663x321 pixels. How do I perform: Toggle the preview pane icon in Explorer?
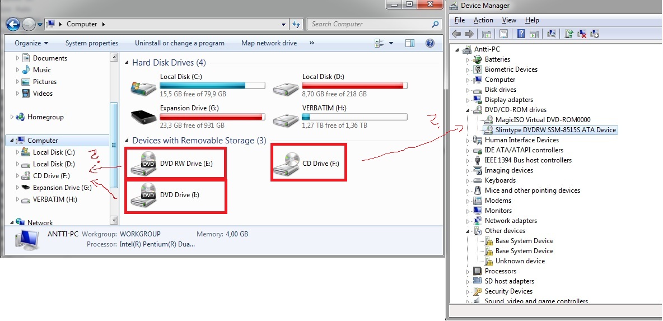[x=410, y=43]
